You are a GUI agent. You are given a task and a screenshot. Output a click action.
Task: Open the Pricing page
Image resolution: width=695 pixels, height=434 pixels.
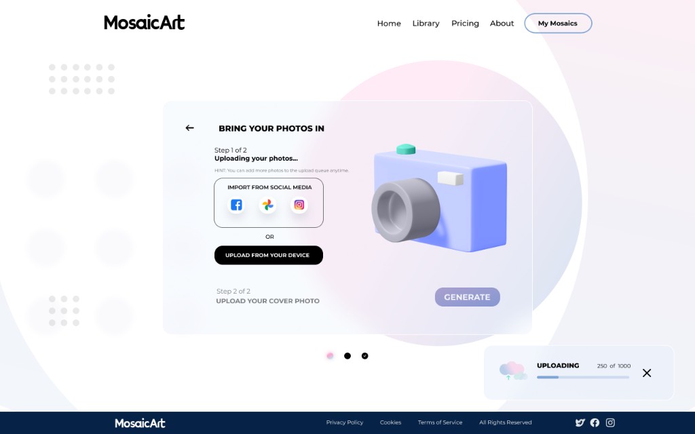(465, 24)
